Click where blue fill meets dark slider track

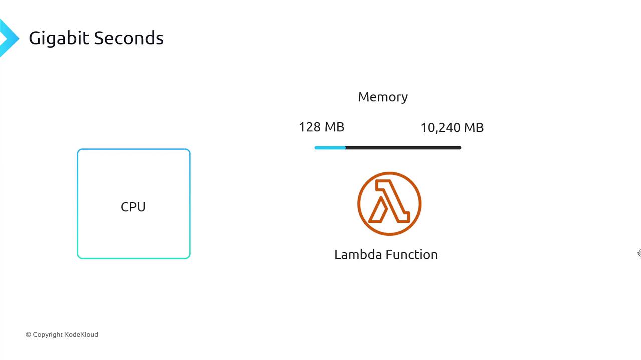coord(346,148)
